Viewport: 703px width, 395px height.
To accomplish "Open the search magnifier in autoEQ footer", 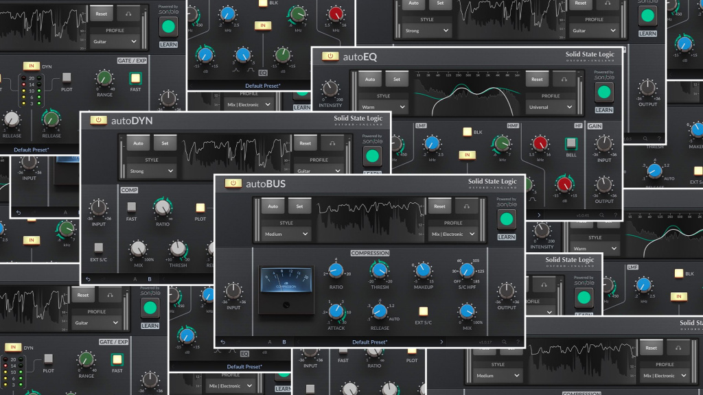I will tap(601, 215).
